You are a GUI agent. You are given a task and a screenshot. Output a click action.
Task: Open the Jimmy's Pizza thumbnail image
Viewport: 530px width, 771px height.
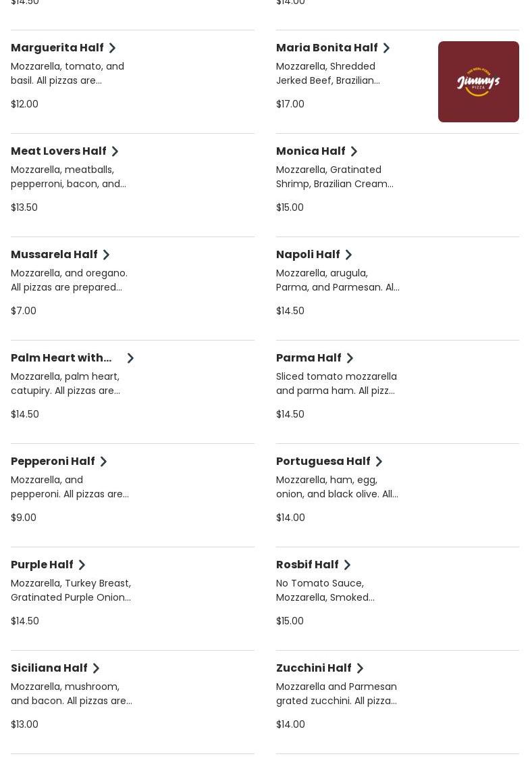pyautogui.click(x=478, y=82)
